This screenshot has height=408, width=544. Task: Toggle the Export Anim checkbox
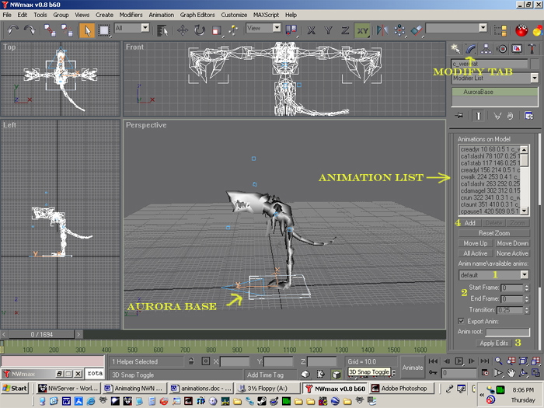click(461, 320)
